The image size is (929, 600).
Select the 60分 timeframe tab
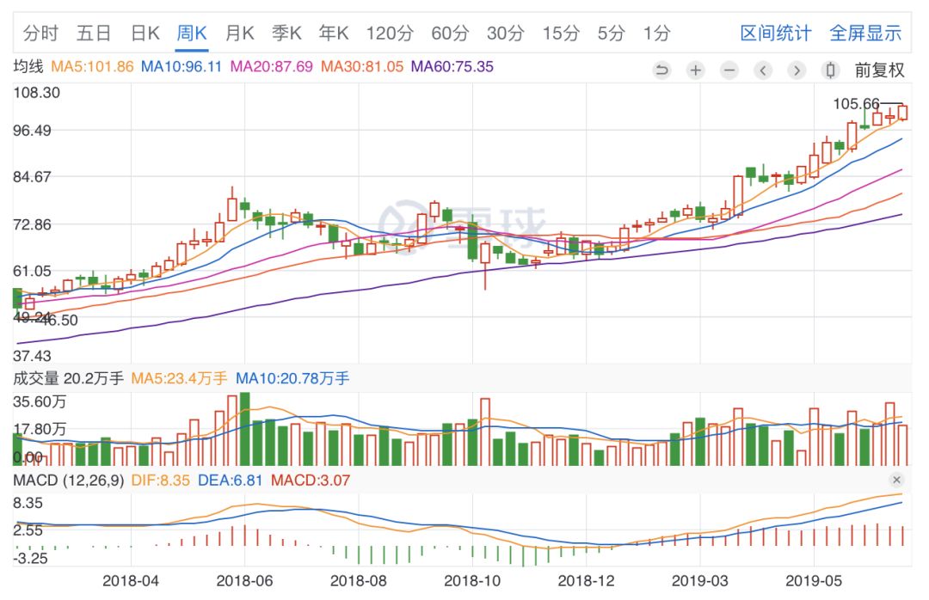pos(450,34)
